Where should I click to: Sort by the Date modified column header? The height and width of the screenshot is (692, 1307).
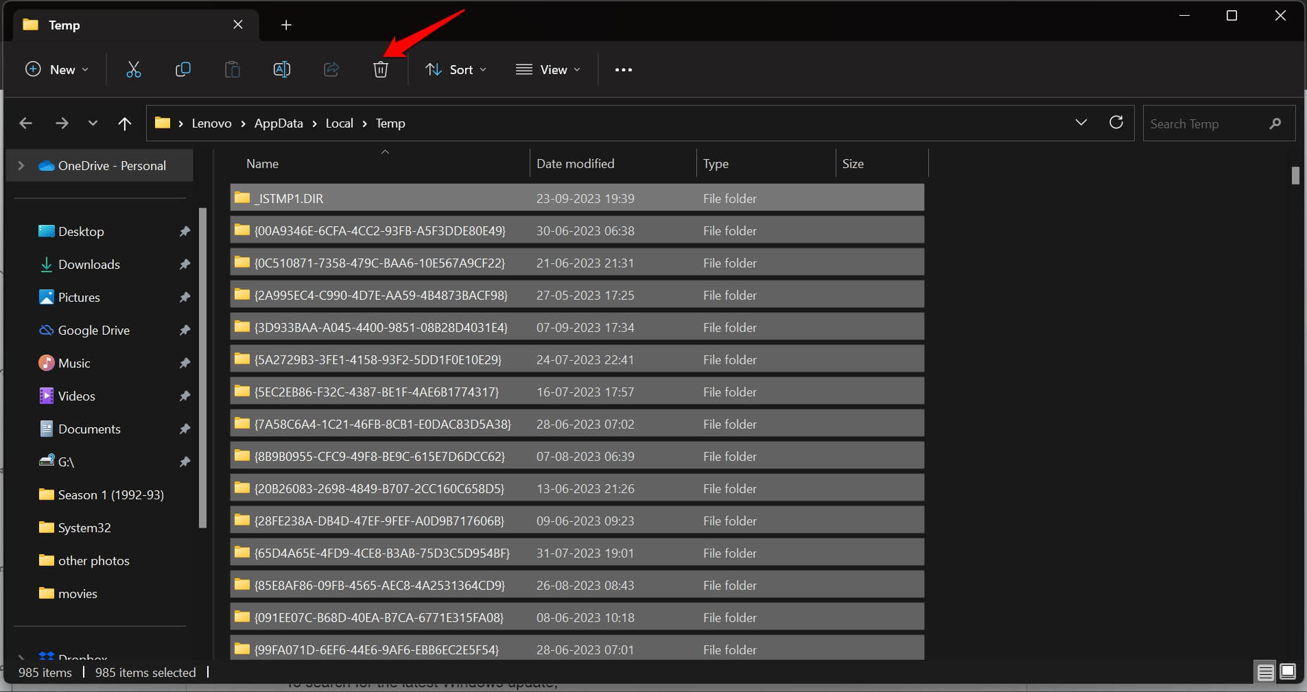point(575,164)
